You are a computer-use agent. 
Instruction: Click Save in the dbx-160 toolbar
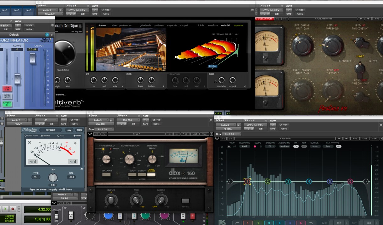205,134
